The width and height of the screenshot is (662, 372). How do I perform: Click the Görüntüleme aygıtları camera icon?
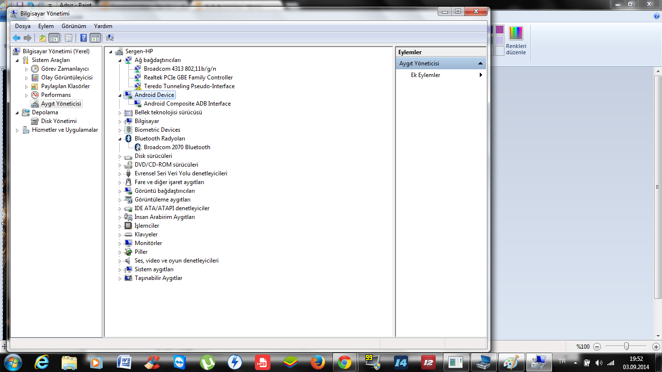click(128, 200)
